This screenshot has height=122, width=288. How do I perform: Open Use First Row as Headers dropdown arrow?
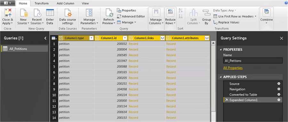point(255,16)
